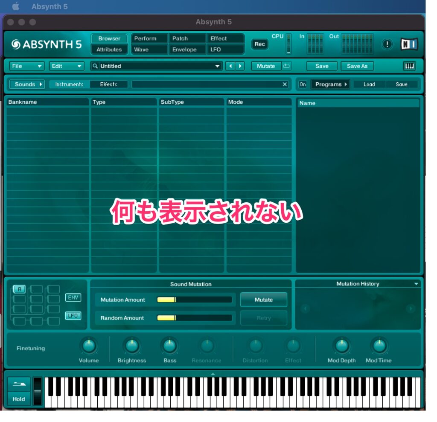Click the Apple menu icon

[16, 7]
